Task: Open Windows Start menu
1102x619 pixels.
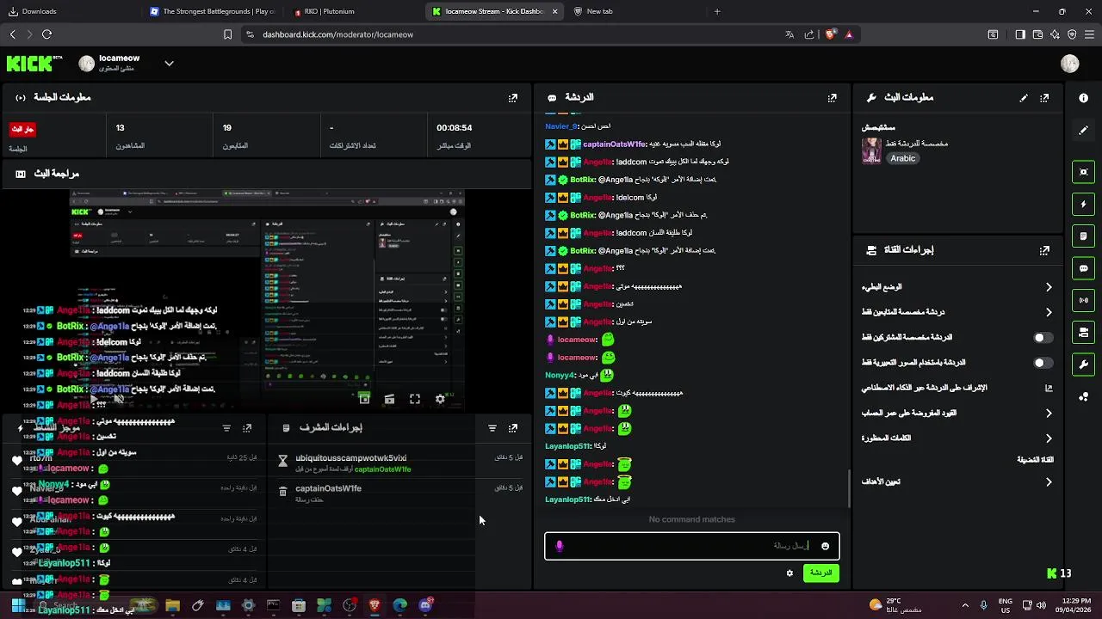Action: tap(17, 605)
